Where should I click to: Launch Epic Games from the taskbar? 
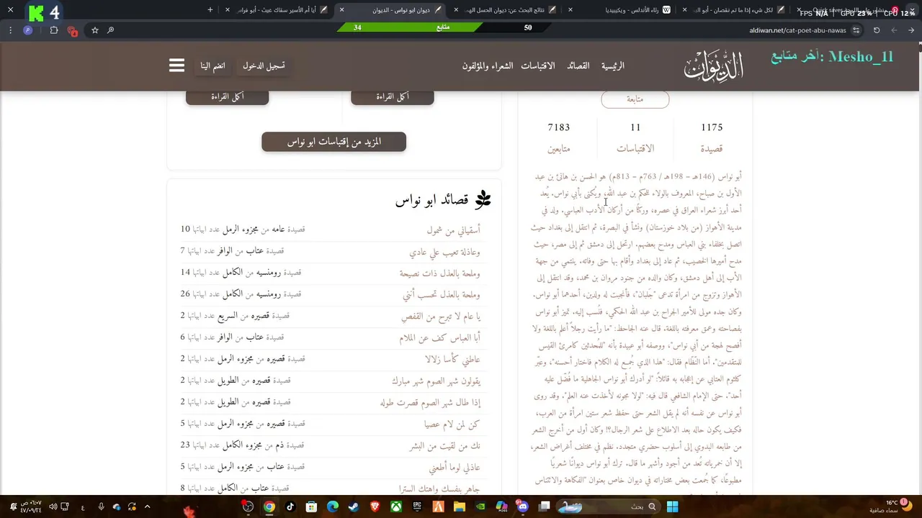417,506
